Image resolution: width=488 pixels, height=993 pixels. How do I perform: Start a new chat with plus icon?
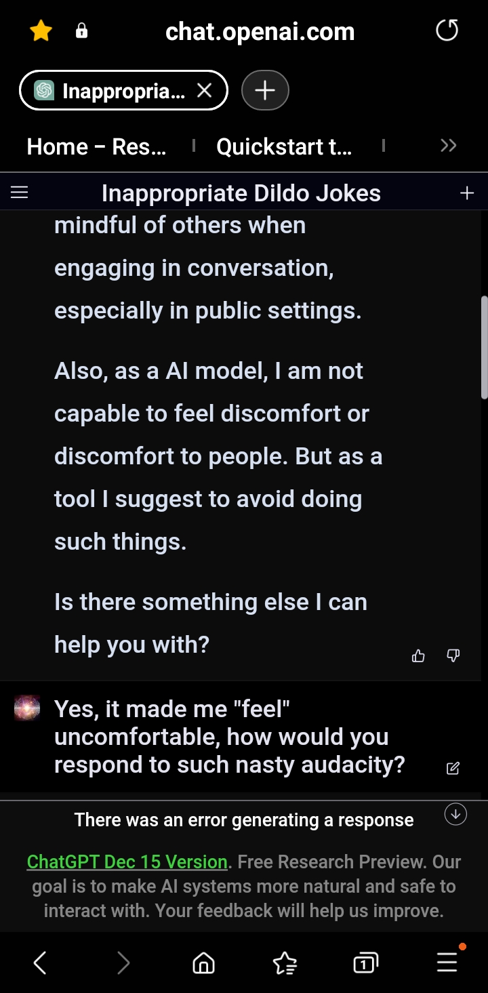click(467, 193)
